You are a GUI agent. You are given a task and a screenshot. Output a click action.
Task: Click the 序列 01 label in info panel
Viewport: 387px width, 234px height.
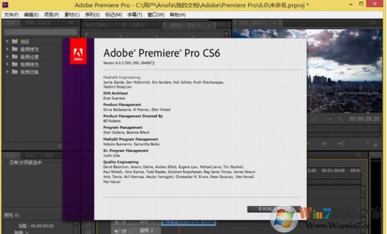(x=11, y=215)
